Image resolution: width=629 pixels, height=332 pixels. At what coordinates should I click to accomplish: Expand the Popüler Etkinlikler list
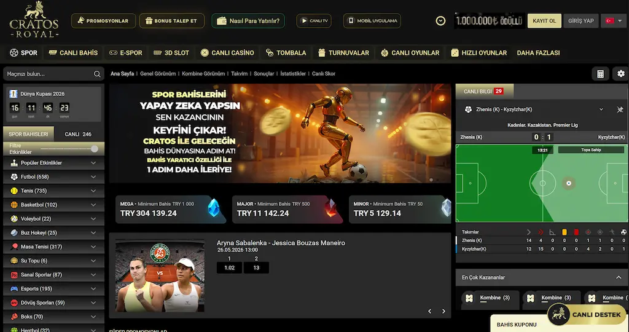pos(93,163)
